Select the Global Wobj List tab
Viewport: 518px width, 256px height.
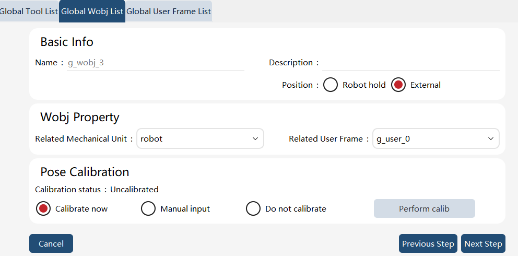92,11
